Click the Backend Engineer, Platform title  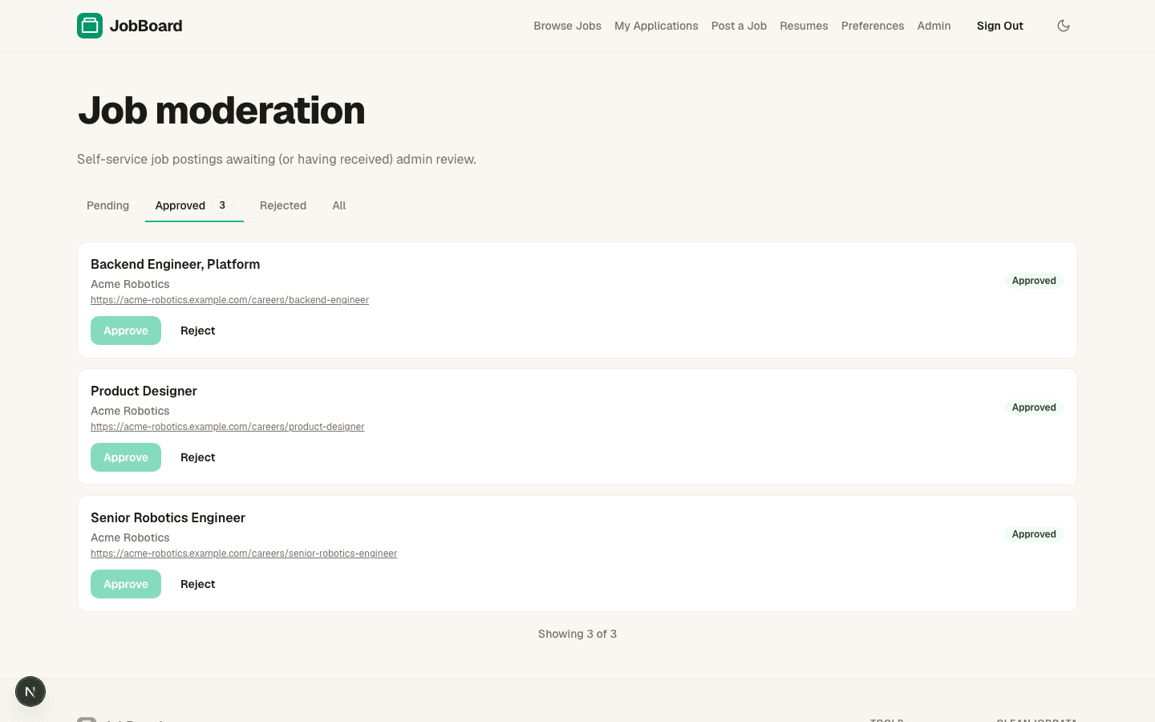coord(175,264)
